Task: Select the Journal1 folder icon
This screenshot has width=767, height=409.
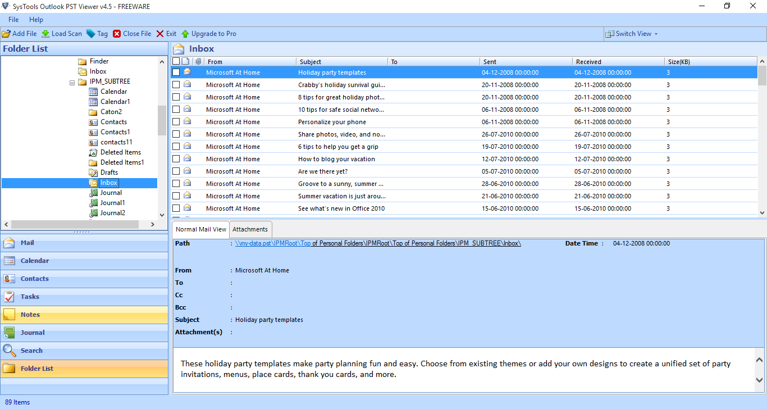Action: [93, 203]
